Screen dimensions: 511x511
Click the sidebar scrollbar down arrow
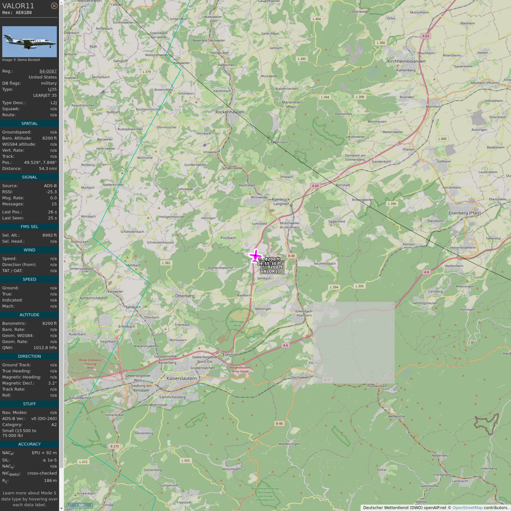pos(61,509)
